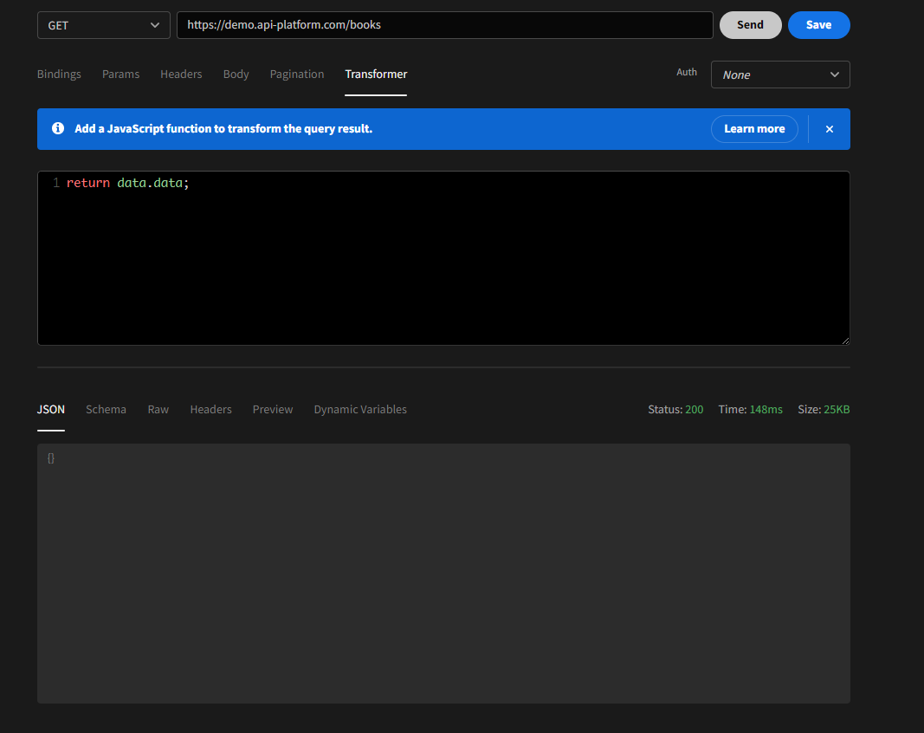
Task: Dismiss the transformer info banner
Action: coord(829,128)
